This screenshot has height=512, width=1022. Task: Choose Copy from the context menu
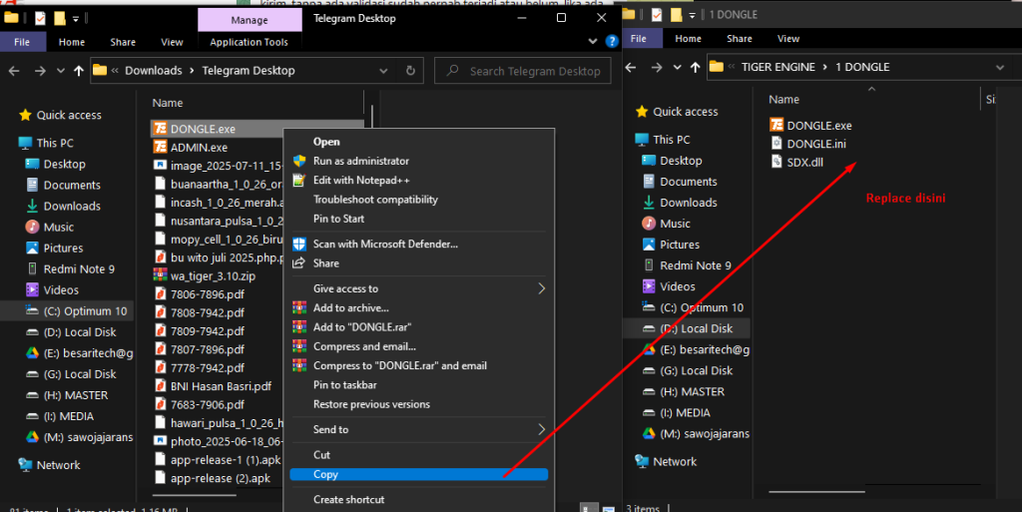pos(326,474)
